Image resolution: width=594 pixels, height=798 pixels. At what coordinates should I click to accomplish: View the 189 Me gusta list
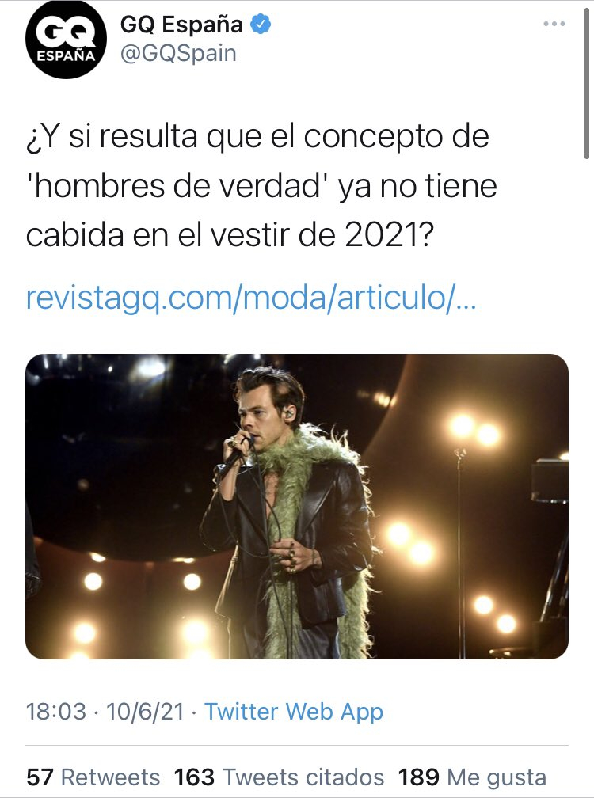point(472,777)
